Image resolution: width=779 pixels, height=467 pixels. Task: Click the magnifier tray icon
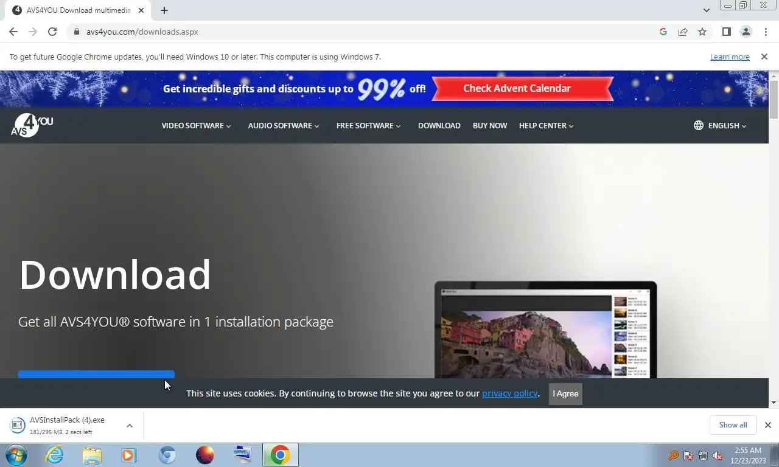(x=674, y=455)
